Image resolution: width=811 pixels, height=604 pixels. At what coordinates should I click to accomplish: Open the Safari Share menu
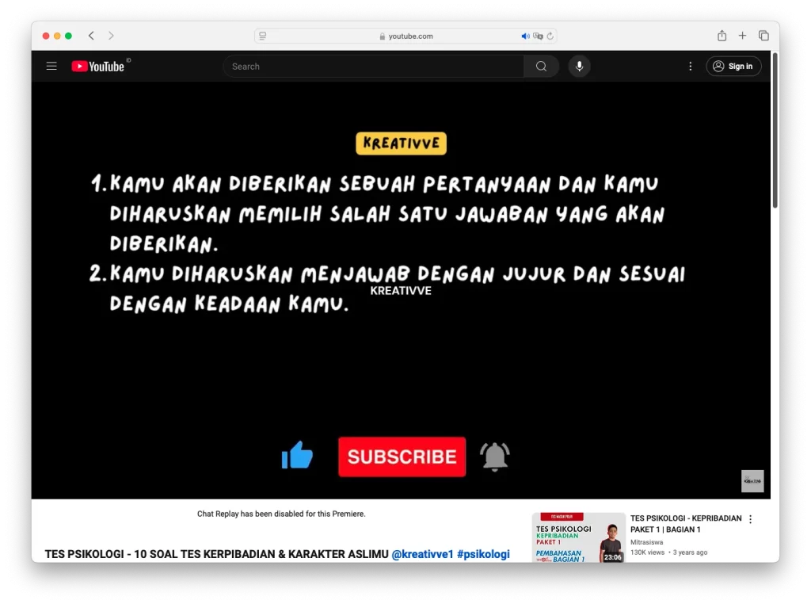722,36
